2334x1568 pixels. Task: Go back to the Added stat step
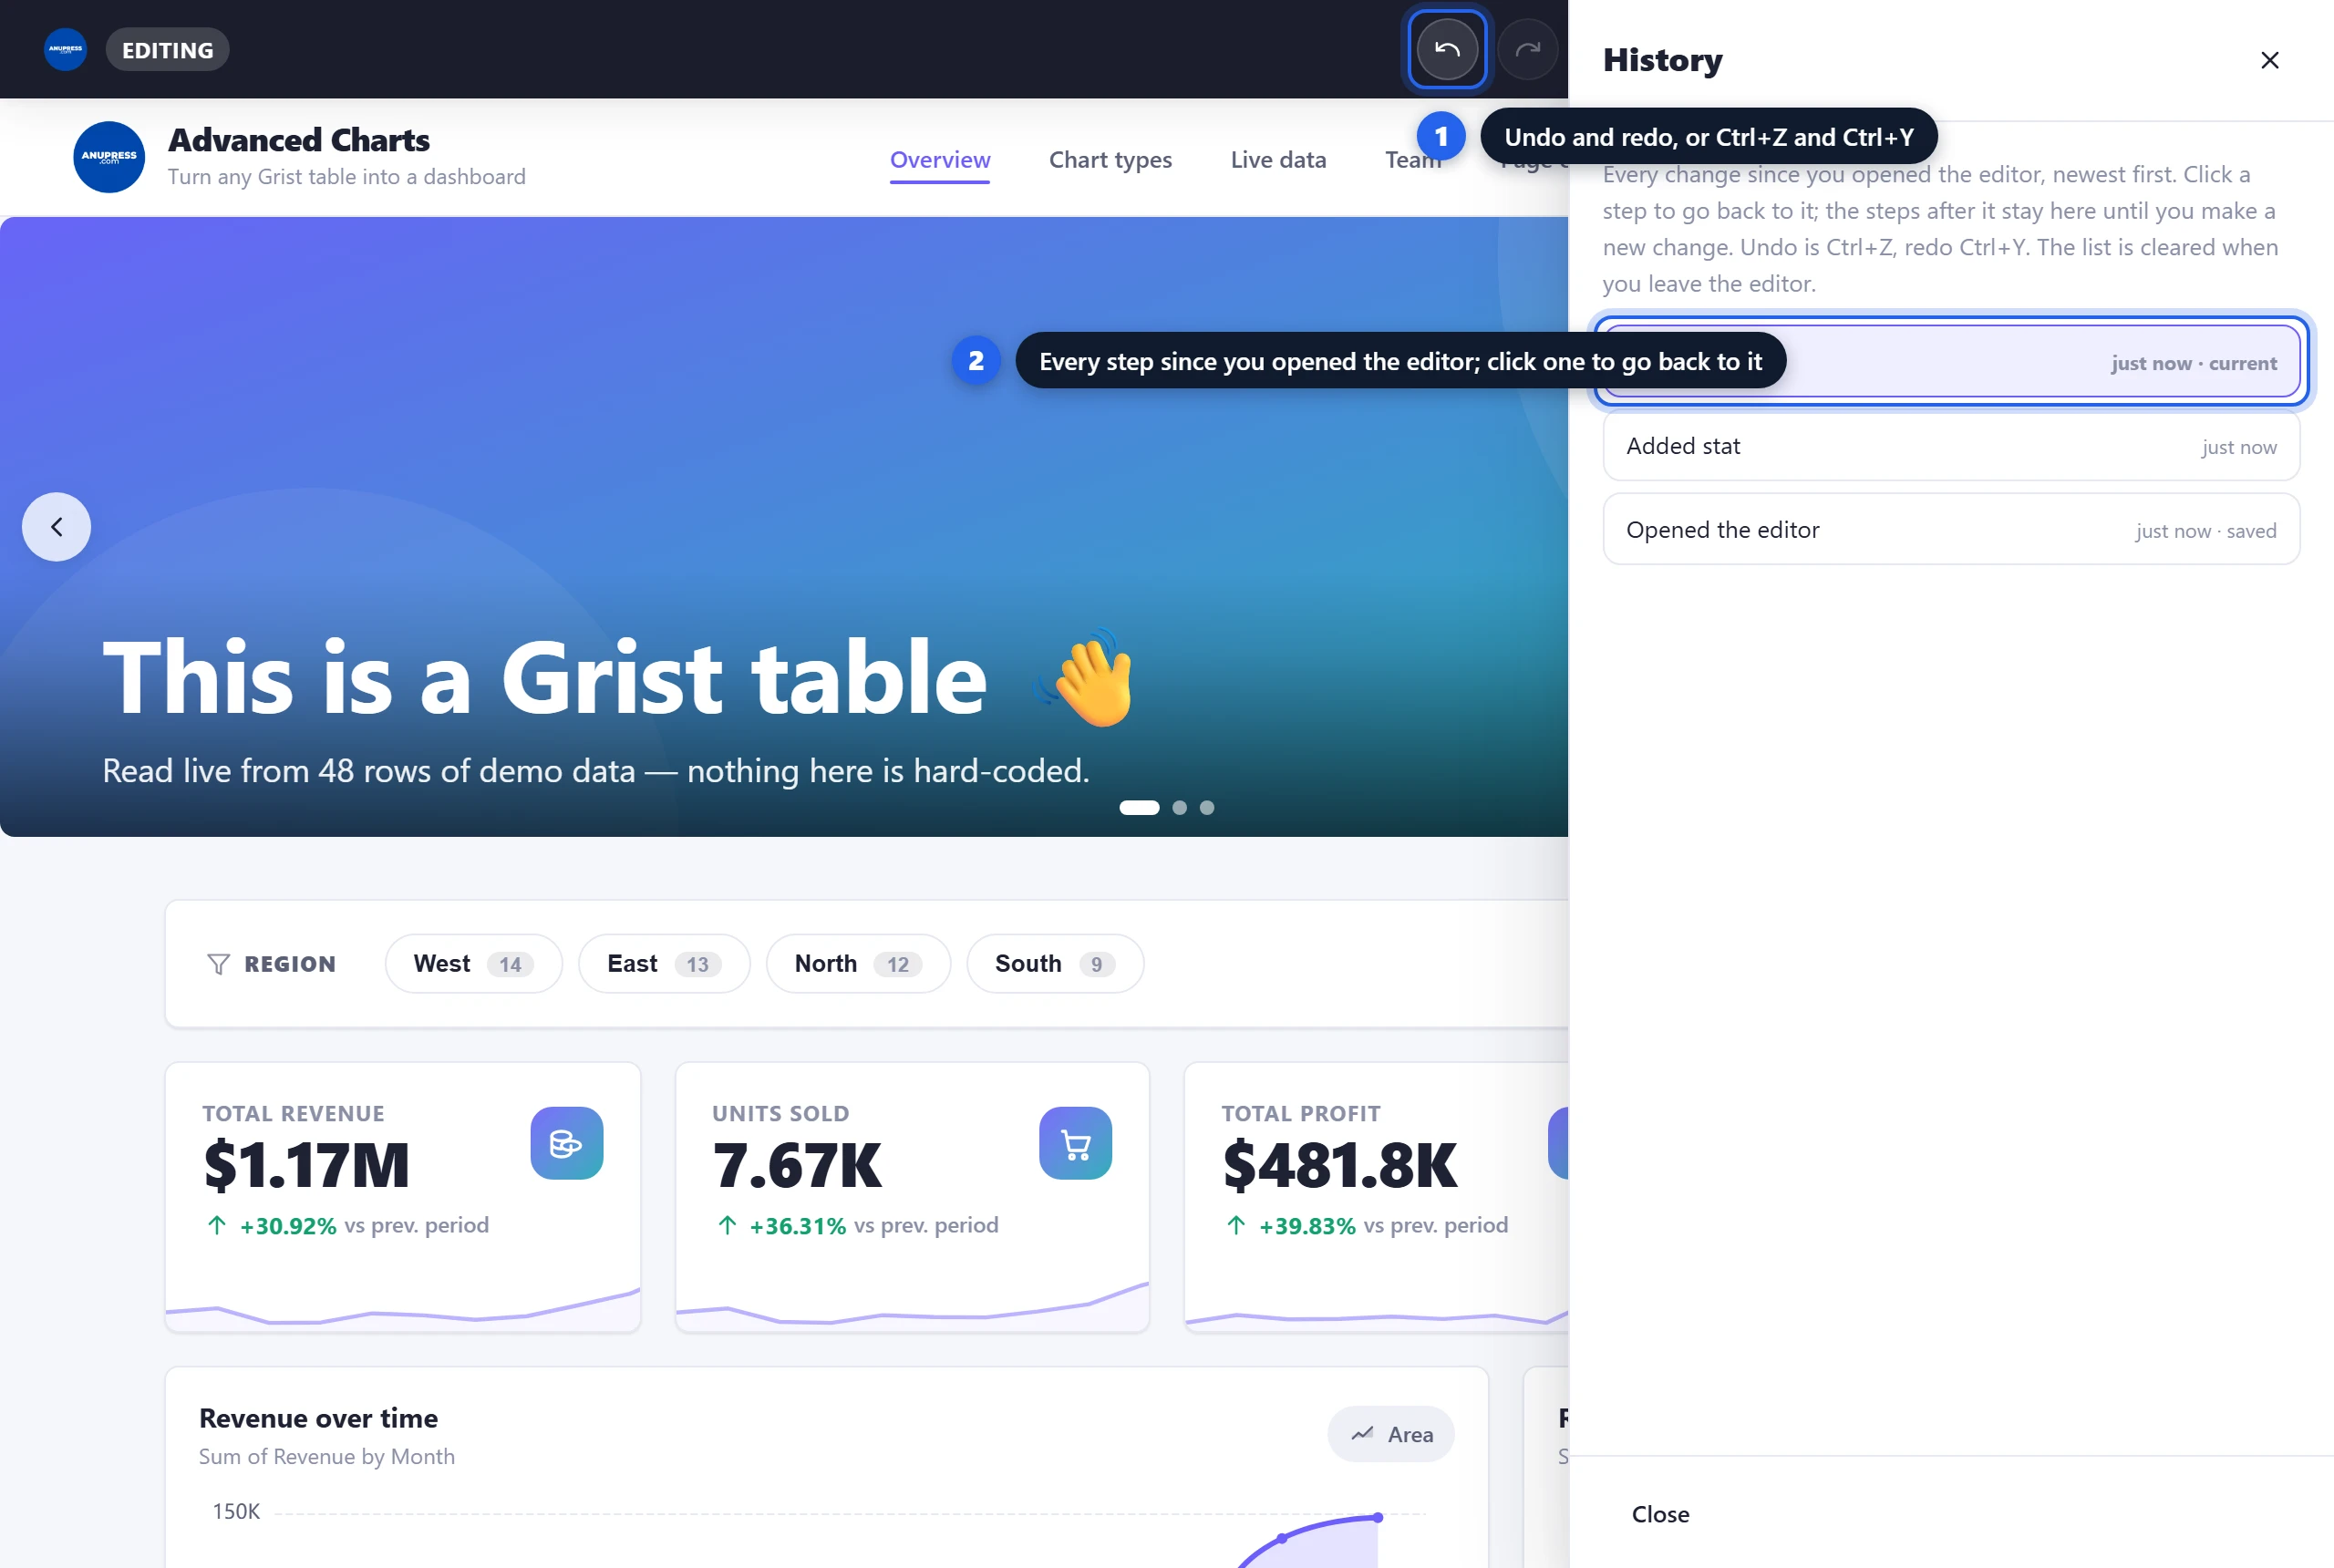(1951, 447)
